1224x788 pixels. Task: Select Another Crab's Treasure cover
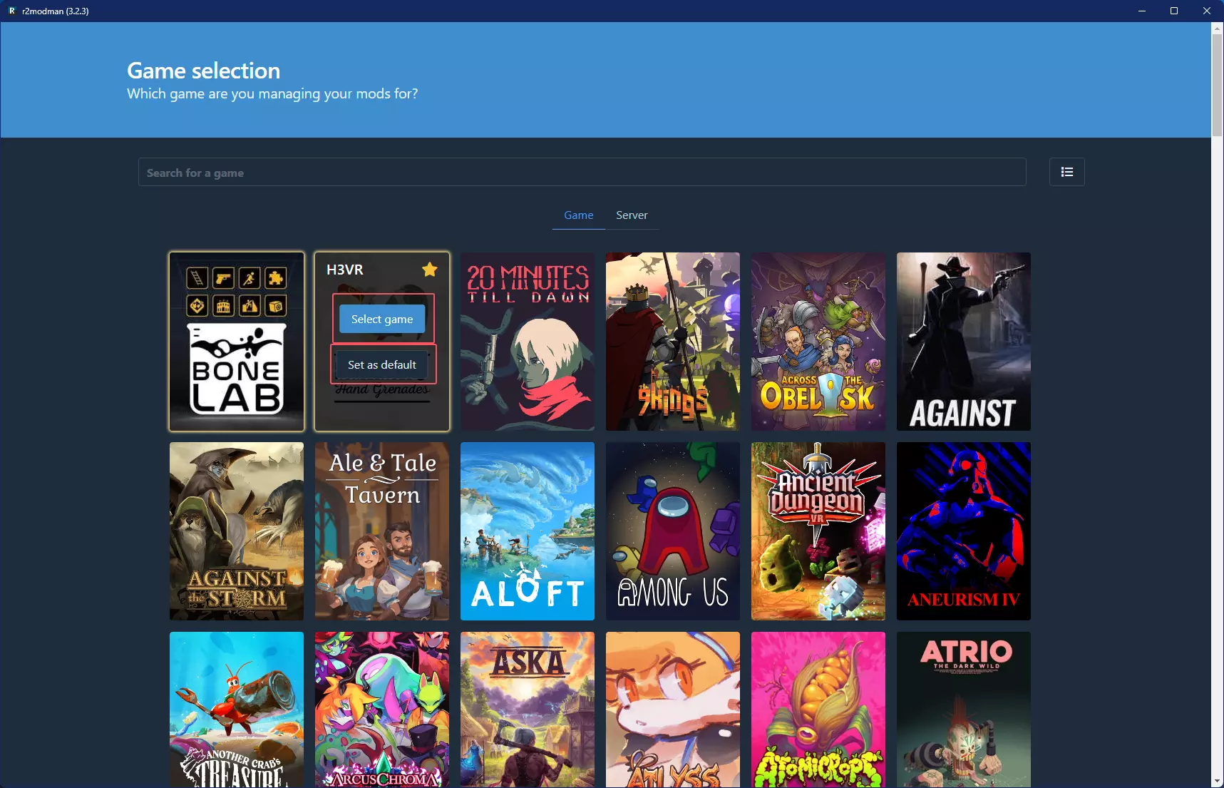[237, 710]
